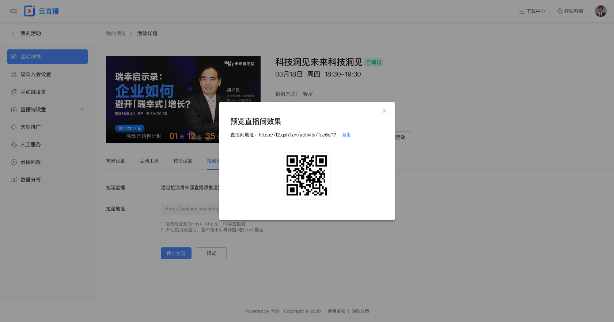Open 隐私政策 footer link
The height and width of the screenshot is (322, 614).
coord(360,311)
